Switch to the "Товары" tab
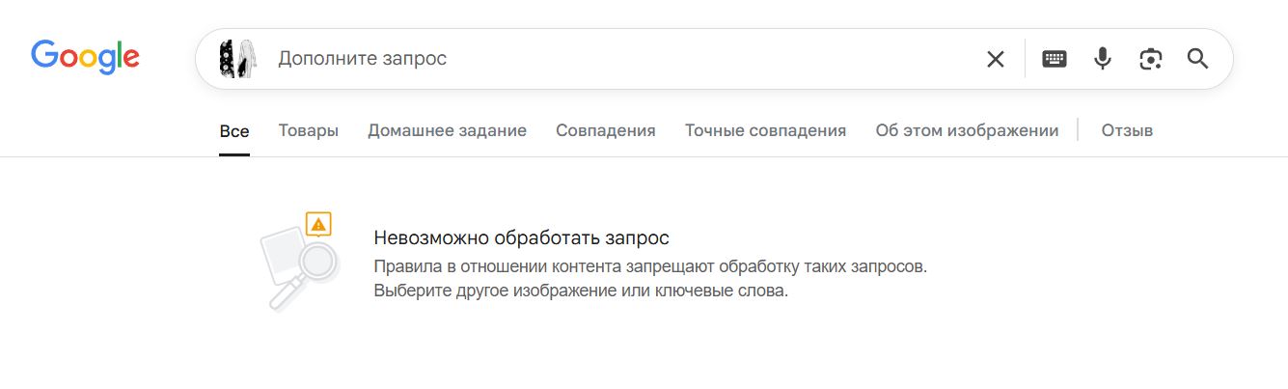The width and height of the screenshot is (1288, 389). point(309,130)
